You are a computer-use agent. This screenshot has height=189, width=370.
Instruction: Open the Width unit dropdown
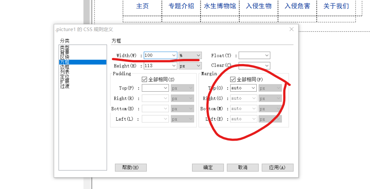[190, 55]
